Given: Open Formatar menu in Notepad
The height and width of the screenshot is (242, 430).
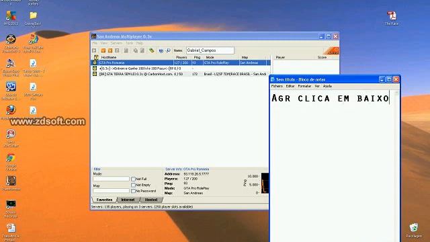Looking at the screenshot, I should (x=304, y=86).
